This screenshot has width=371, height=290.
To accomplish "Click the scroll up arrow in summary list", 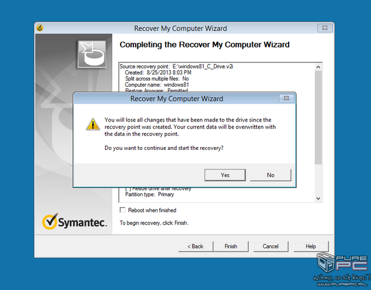I will coord(318,67).
